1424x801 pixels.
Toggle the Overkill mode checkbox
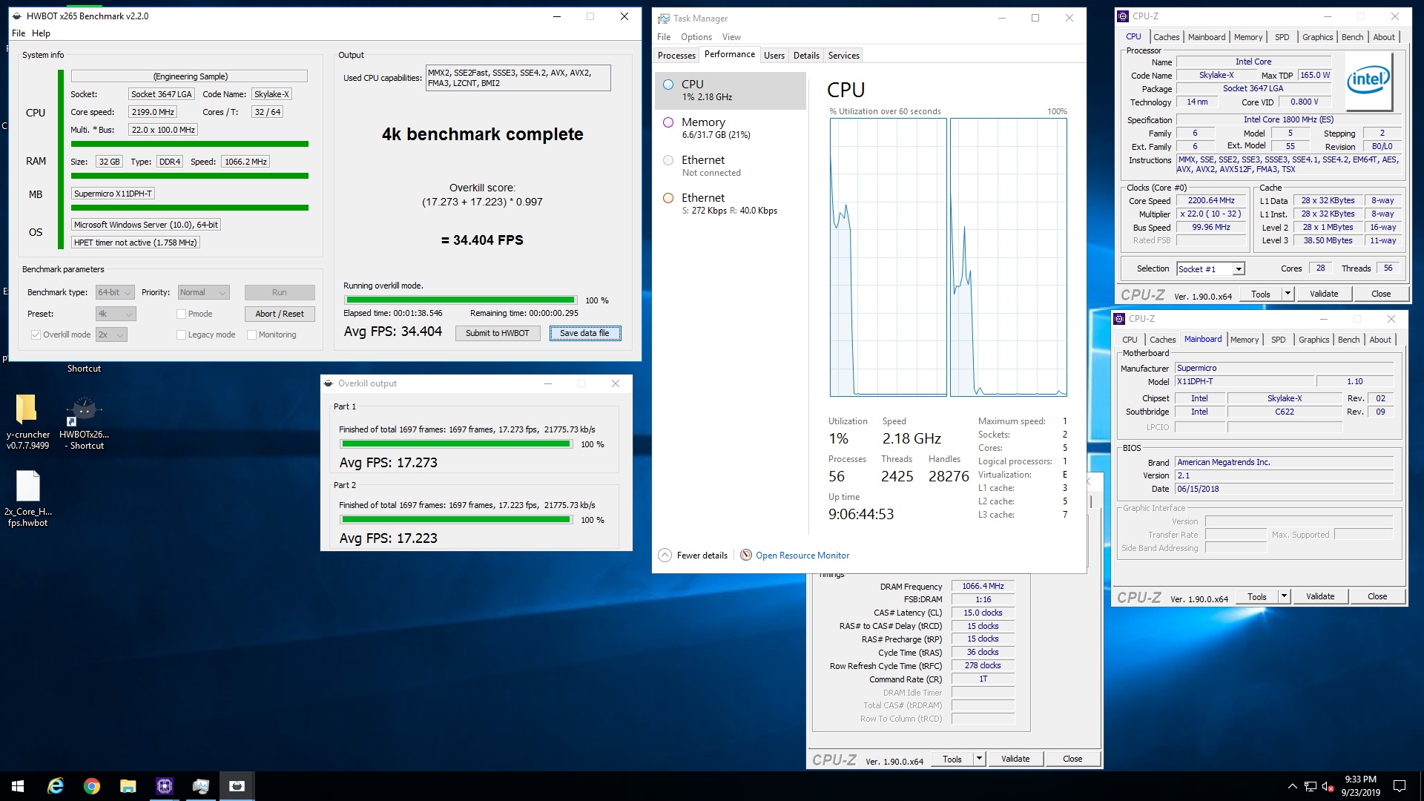pyautogui.click(x=36, y=334)
